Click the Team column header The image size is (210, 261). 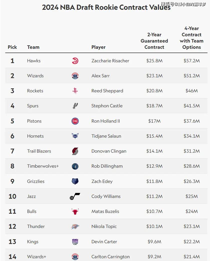[x=33, y=47]
